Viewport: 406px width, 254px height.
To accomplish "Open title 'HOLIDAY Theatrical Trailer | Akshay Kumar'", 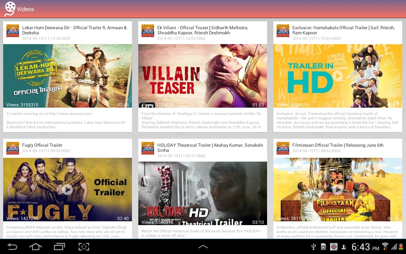I will point(210,148).
